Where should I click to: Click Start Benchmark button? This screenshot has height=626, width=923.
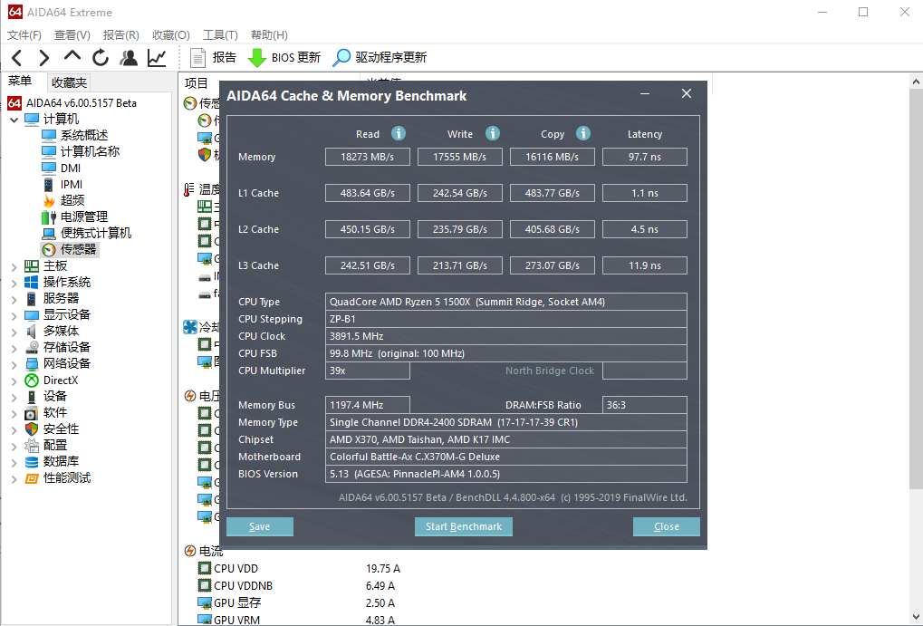[464, 526]
